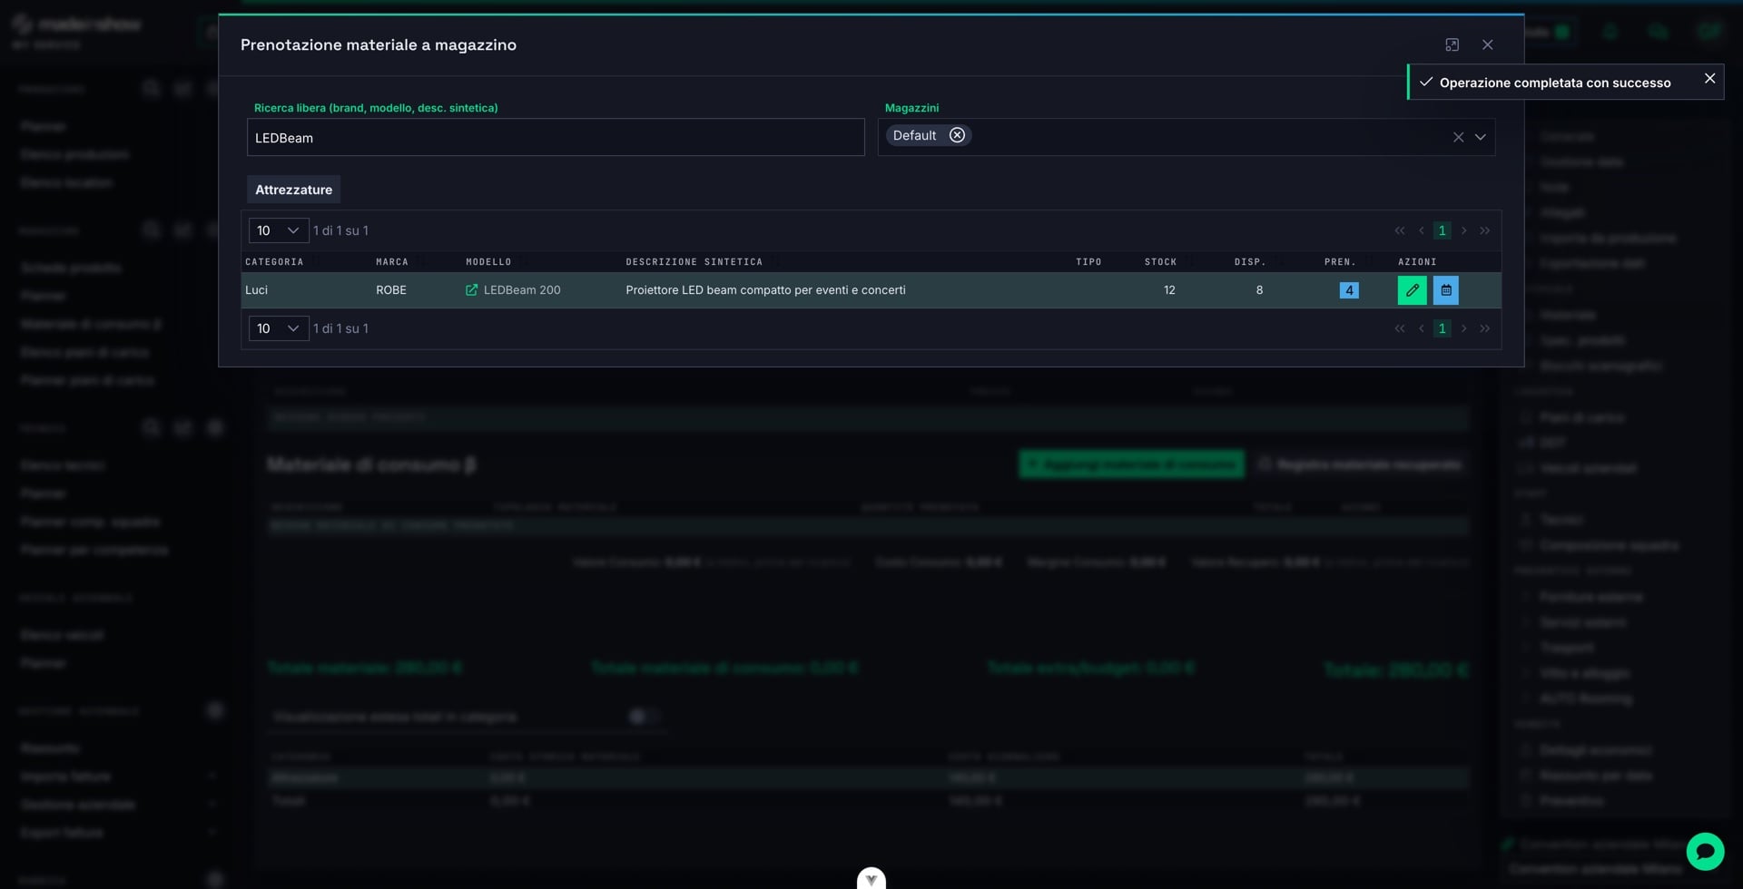Viewport: 1743px width, 889px height.
Task: Remove the Default warehouse chip
Action: (x=957, y=135)
